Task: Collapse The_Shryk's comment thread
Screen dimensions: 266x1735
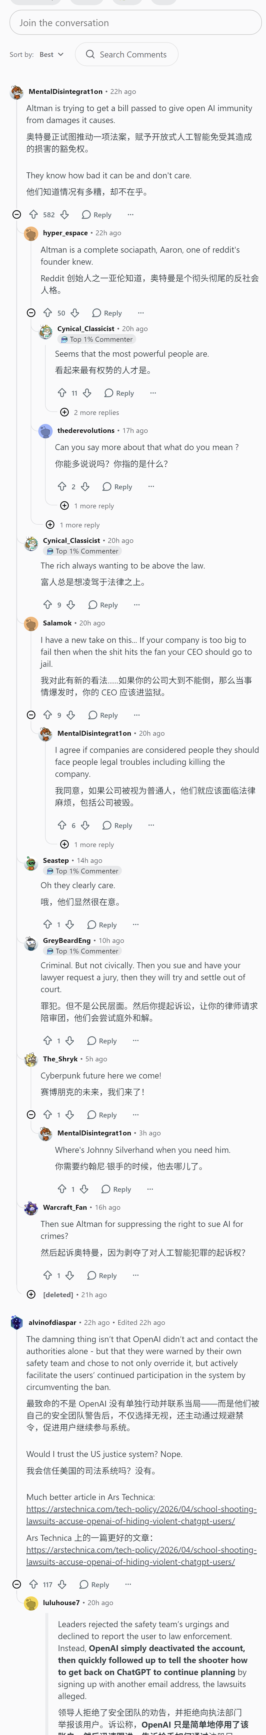Action: 31,1115
